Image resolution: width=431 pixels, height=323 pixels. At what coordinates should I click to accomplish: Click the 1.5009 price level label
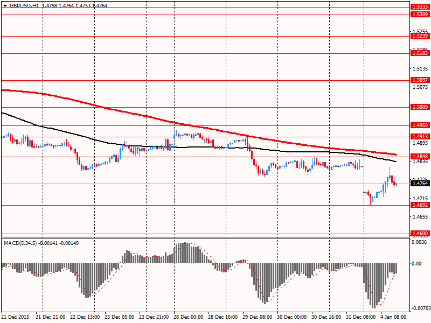[420, 107]
